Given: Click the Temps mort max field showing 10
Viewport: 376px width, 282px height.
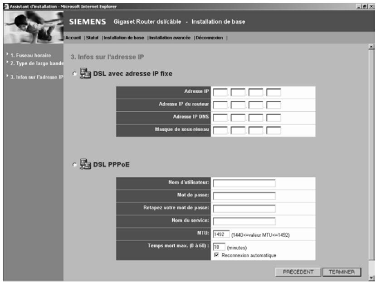Looking at the screenshot, I should (219, 247).
